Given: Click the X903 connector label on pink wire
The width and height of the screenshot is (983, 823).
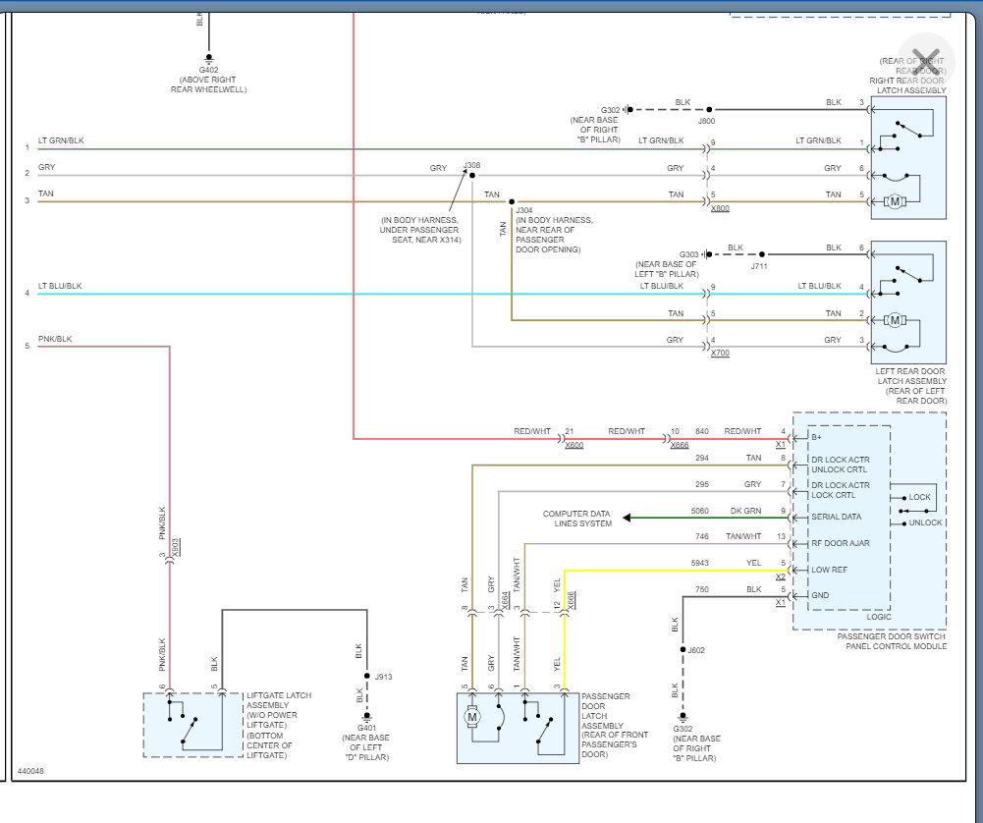Looking at the screenshot, I should click(176, 548).
